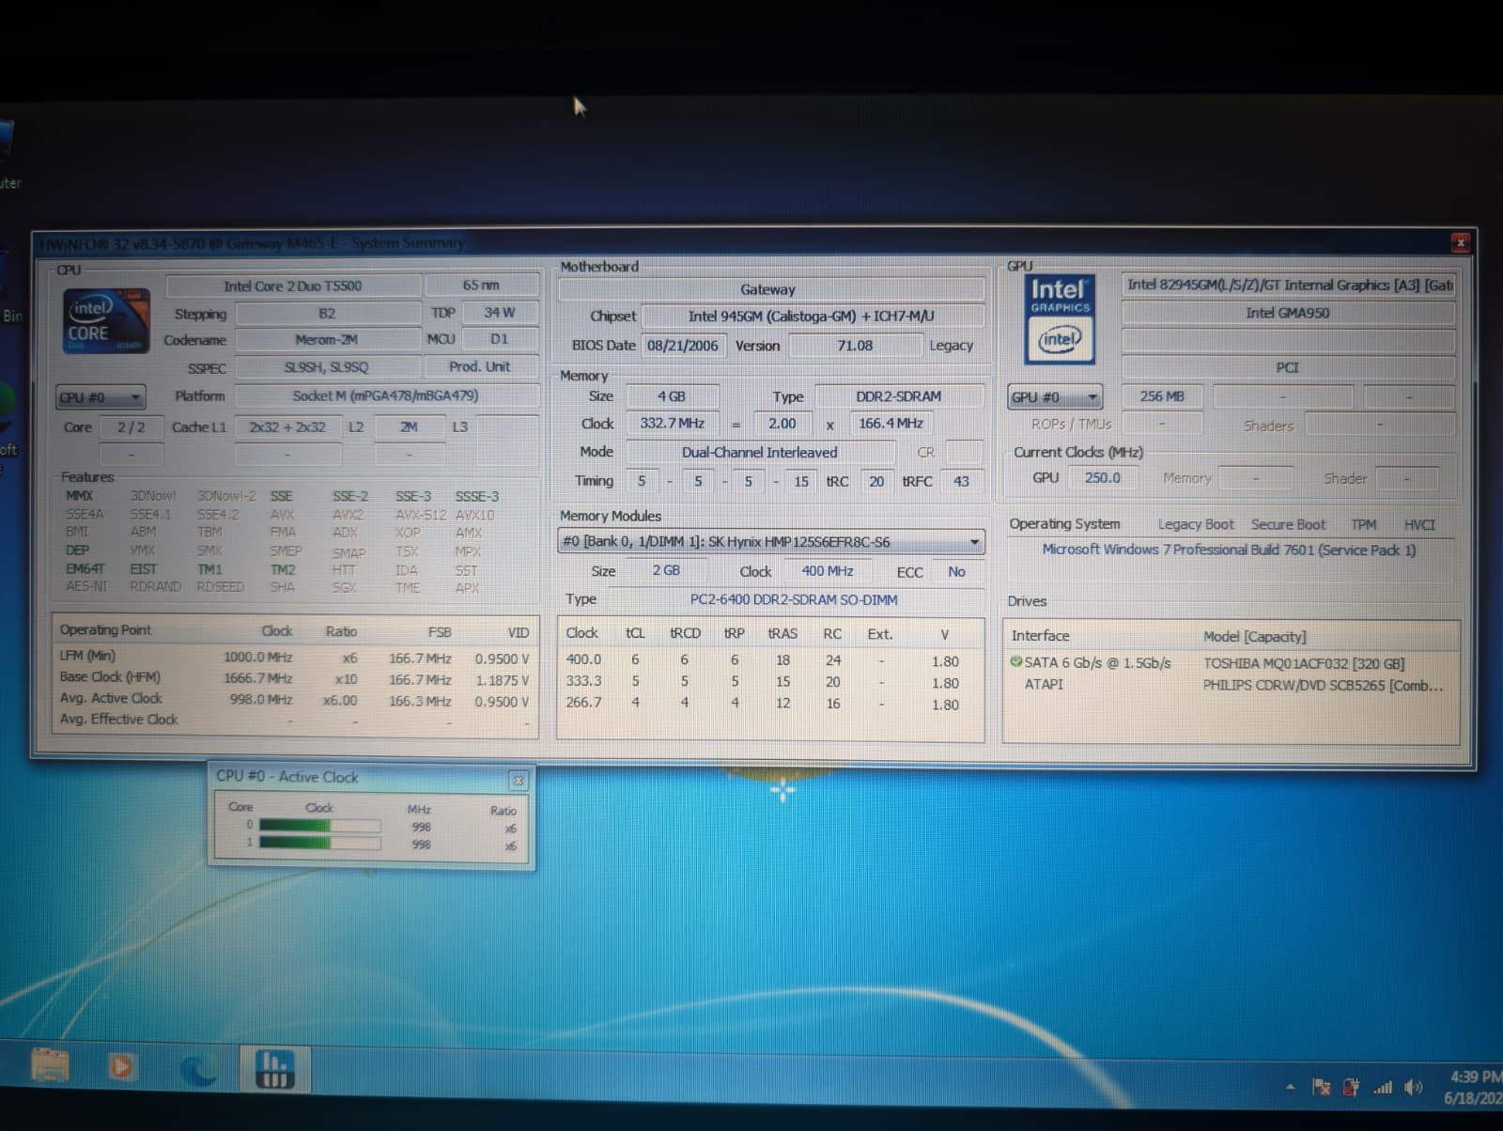The width and height of the screenshot is (1503, 1131).
Task: Click the Intel GMA950 GPU name
Action: tap(1288, 313)
